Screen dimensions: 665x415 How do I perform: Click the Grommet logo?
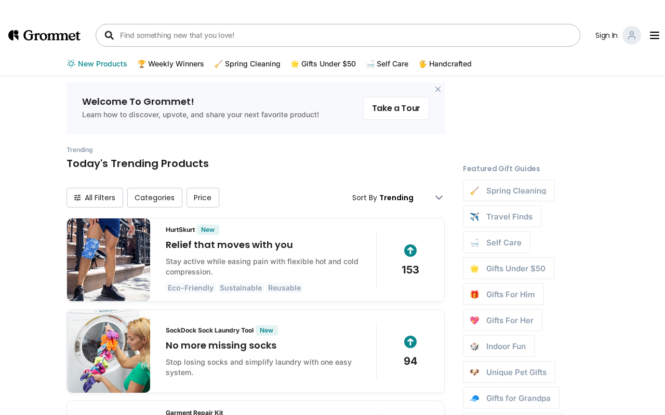point(44,35)
